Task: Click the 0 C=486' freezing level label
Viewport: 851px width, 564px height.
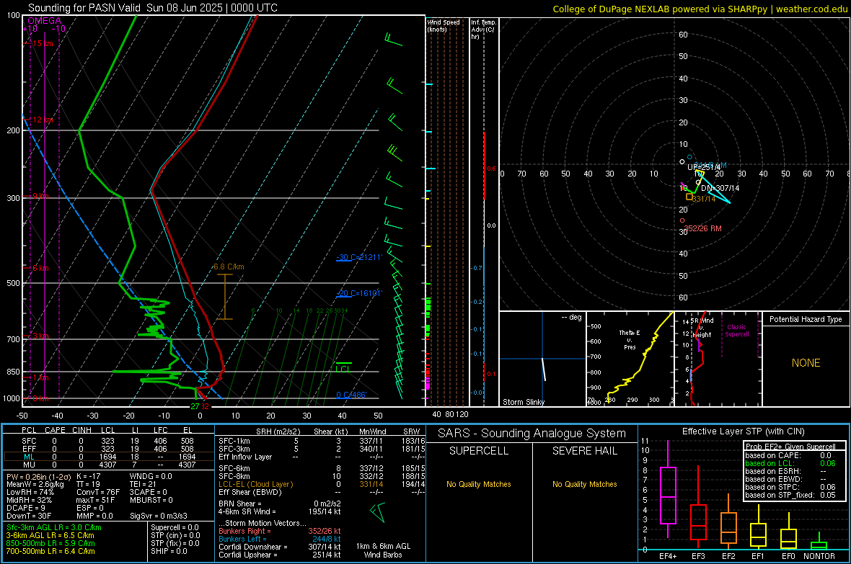Action: [x=351, y=395]
